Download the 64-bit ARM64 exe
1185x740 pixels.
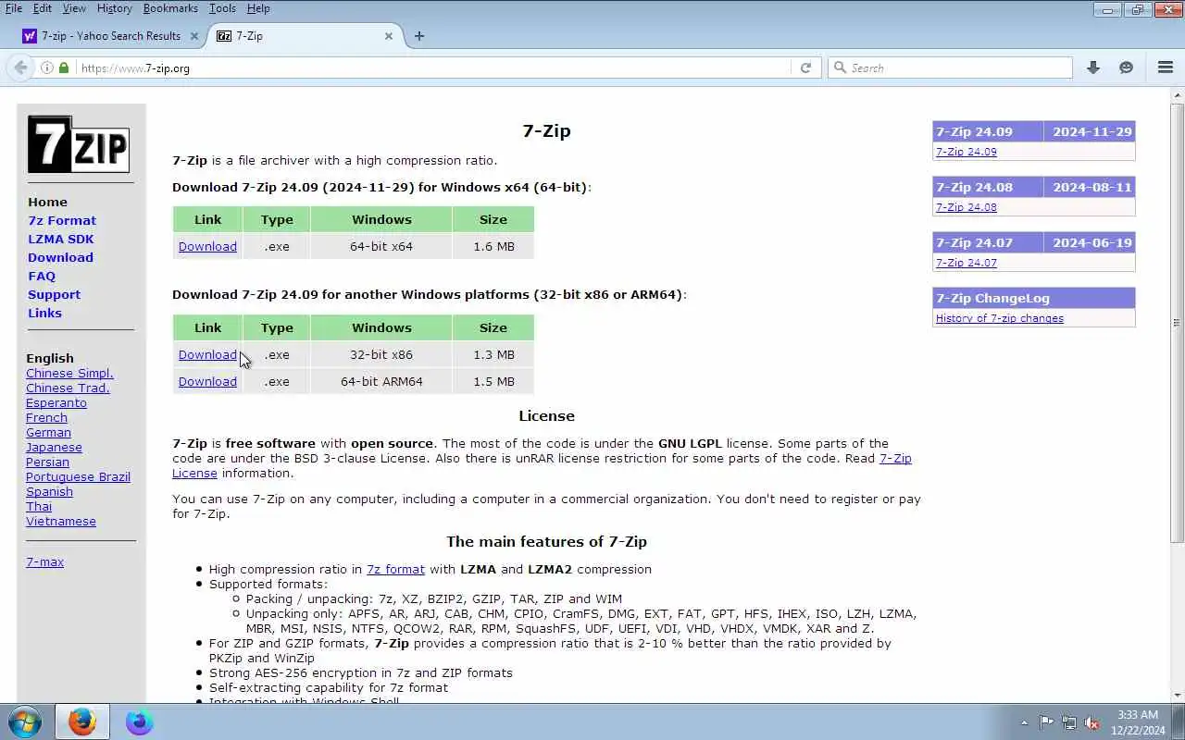(x=207, y=382)
